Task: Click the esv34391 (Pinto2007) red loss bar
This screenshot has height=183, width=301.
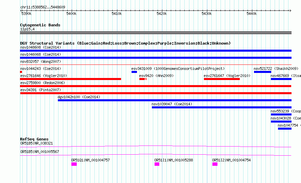Action: pos(156,93)
